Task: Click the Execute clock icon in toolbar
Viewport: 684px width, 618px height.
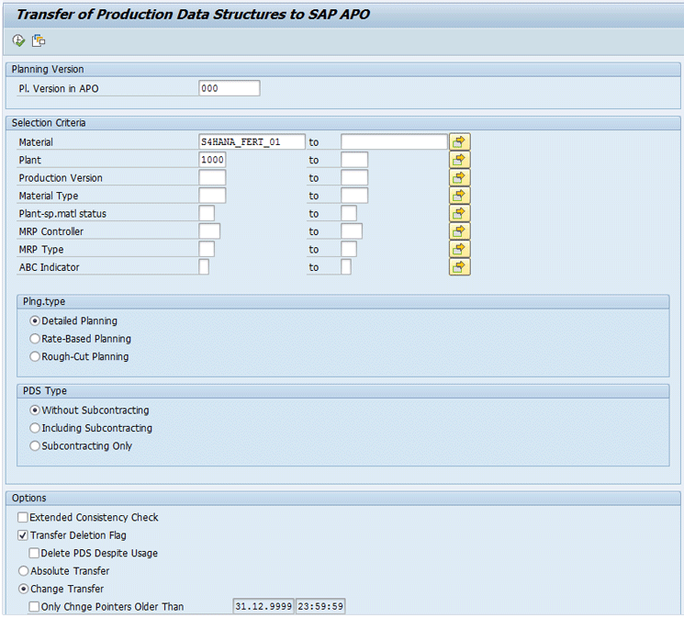Action: pos(18,40)
